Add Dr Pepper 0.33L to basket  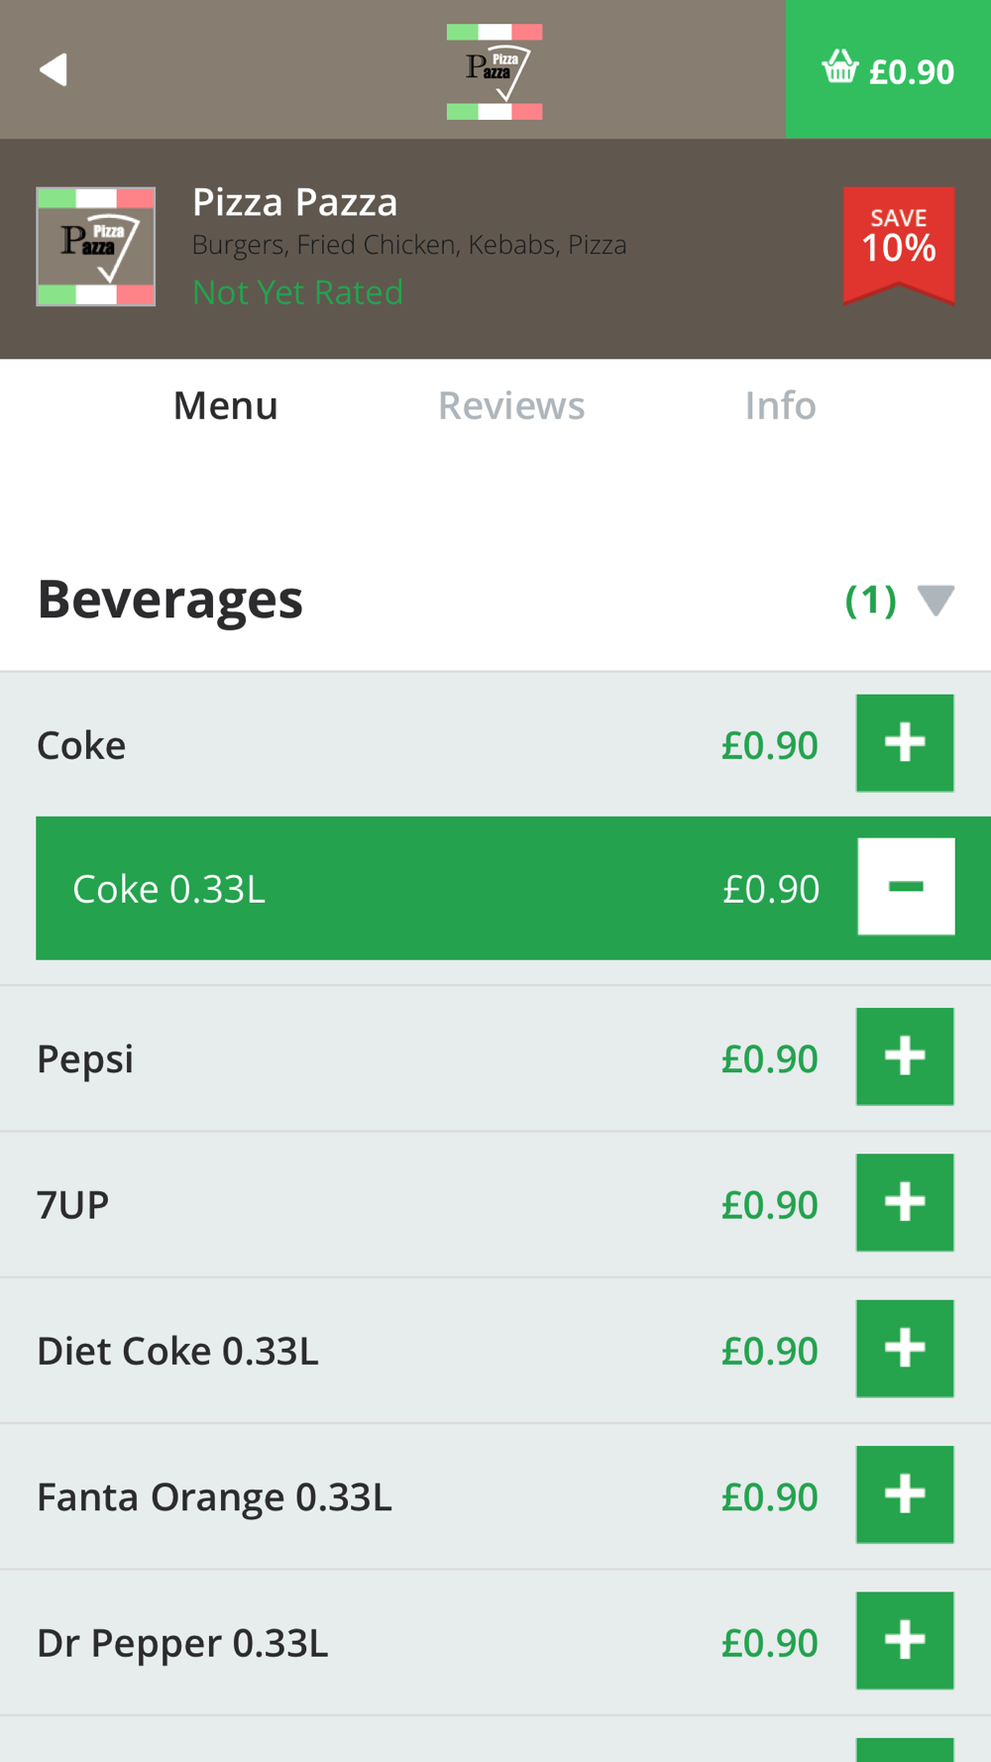pos(905,1641)
